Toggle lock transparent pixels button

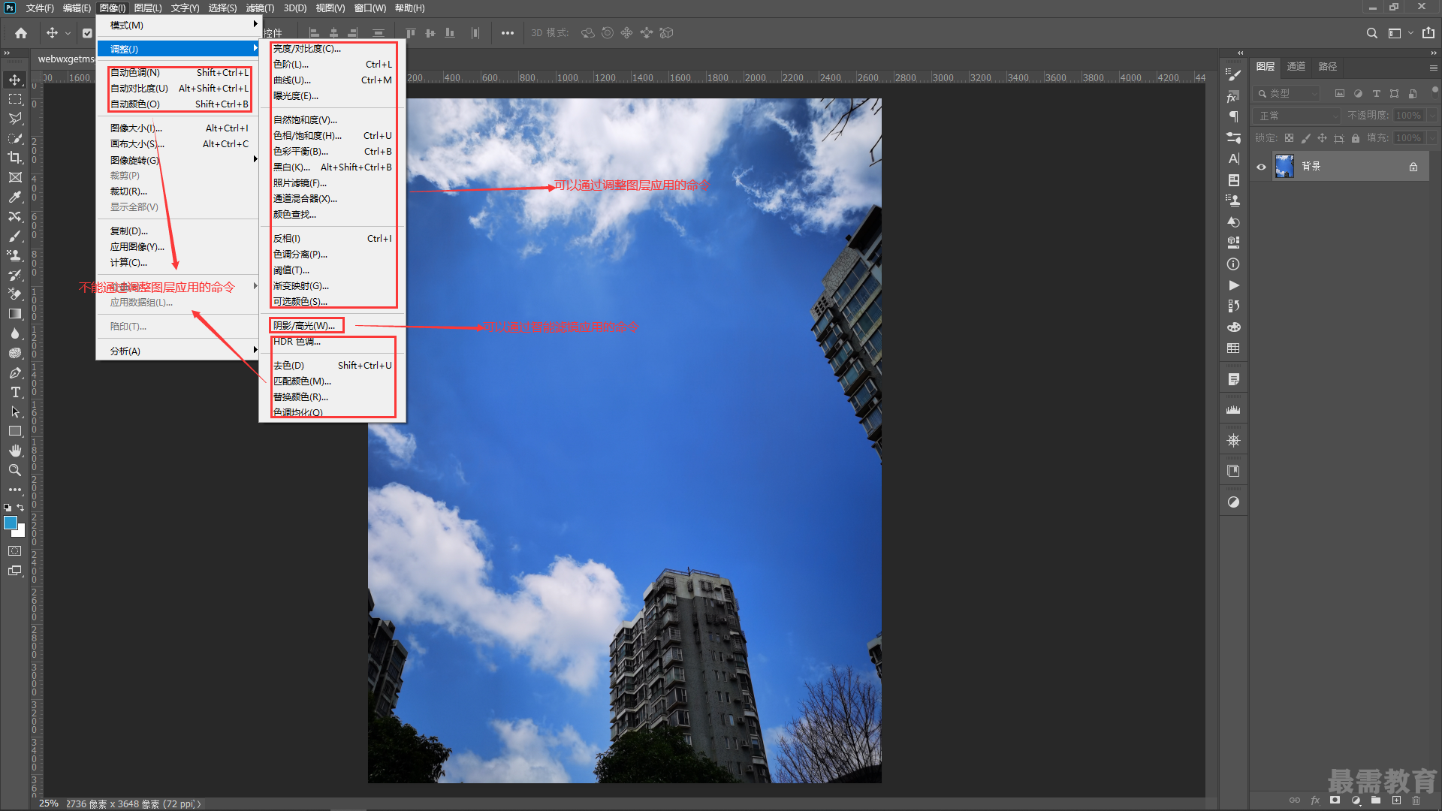(x=1289, y=138)
